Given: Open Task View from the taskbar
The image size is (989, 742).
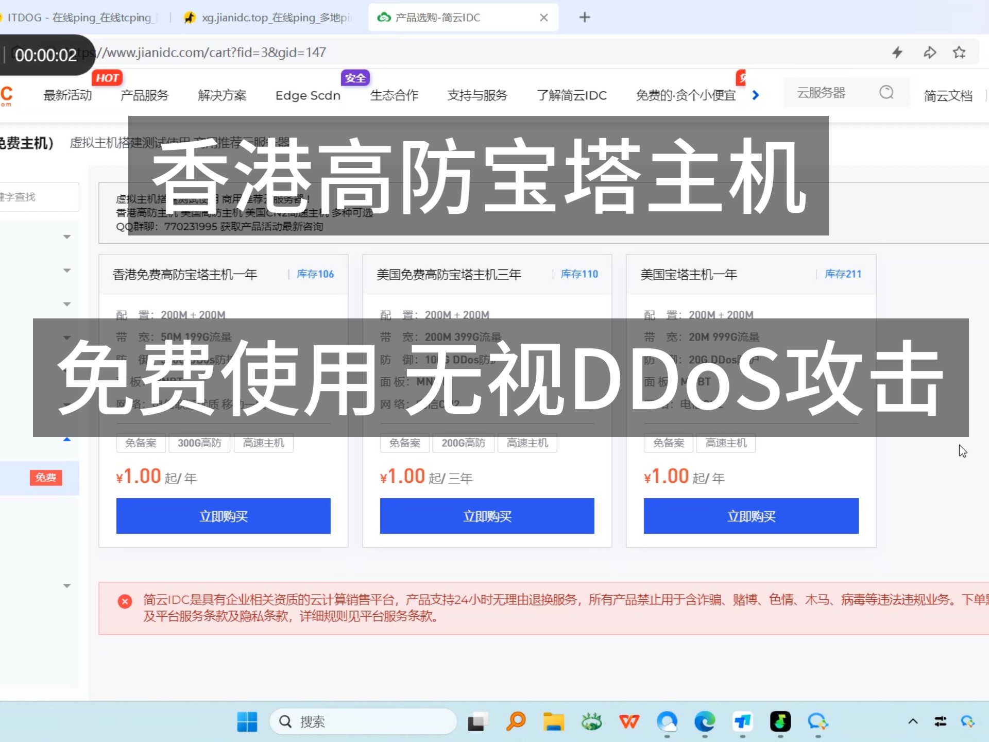Looking at the screenshot, I should click(x=478, y=722).
